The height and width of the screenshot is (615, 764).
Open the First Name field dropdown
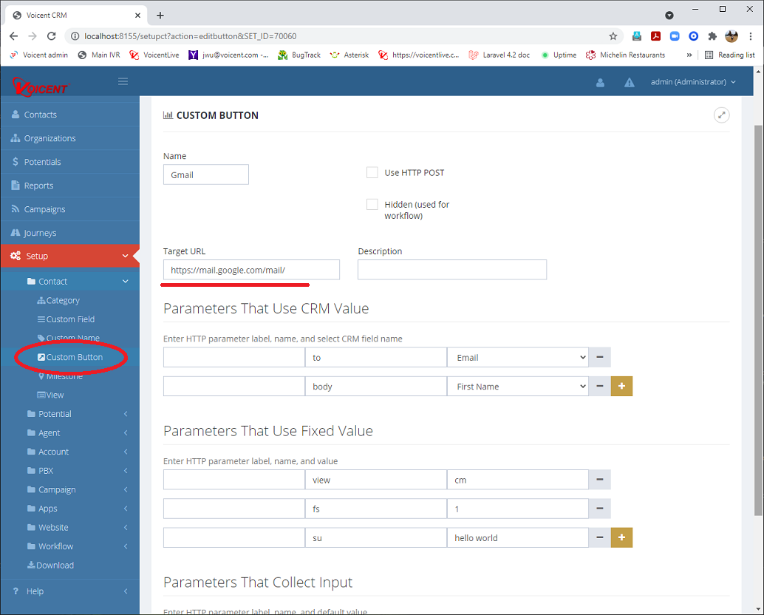[x=517, y=387]
